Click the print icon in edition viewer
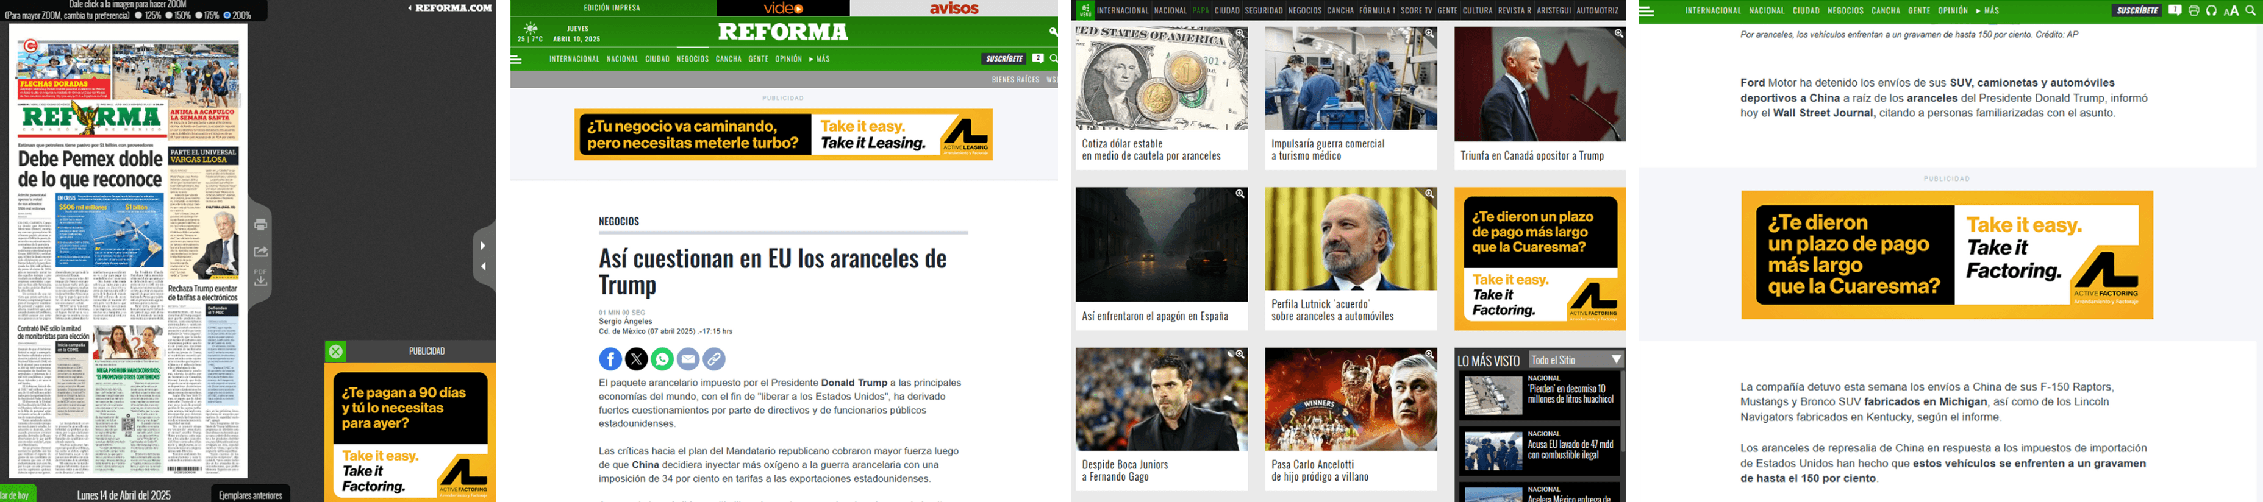 coord(261,225)
